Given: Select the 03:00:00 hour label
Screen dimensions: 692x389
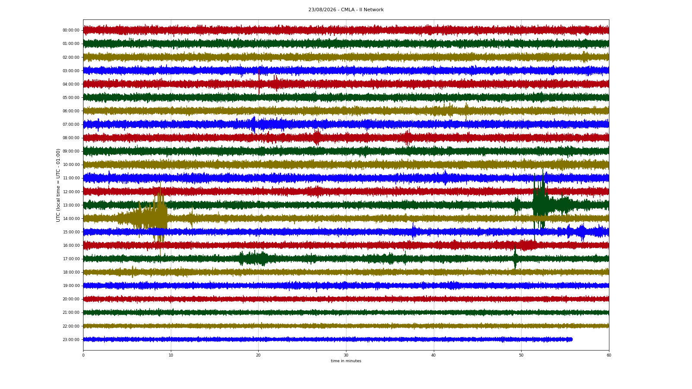Looking at the screenshot, I should (71, 71).
